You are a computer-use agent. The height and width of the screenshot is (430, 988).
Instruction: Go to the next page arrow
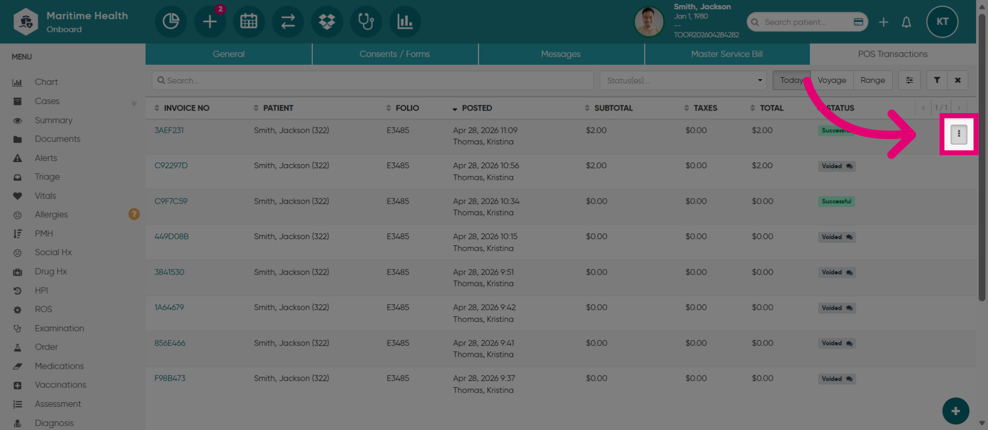click(x=959, y=108)
